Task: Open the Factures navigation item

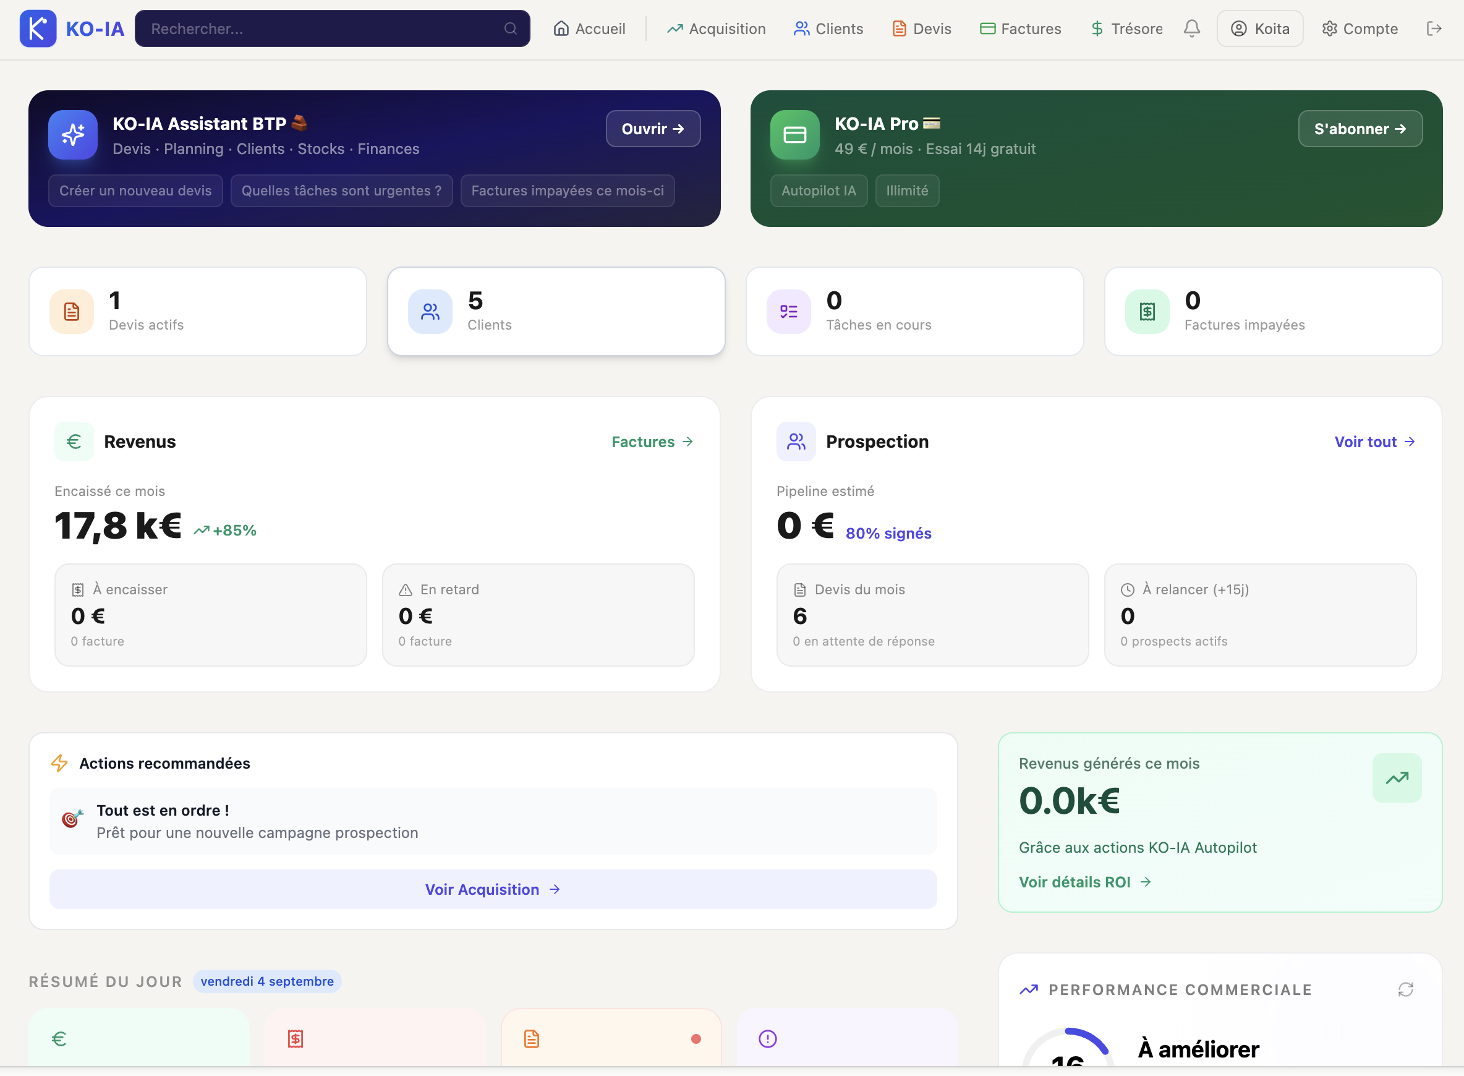Action: 1021,28
